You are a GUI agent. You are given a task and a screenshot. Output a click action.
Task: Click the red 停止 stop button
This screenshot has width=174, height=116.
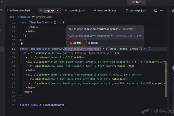(137, 2)
